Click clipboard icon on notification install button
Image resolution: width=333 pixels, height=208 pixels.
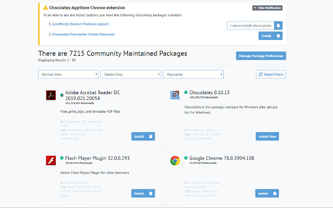(278, 36)
